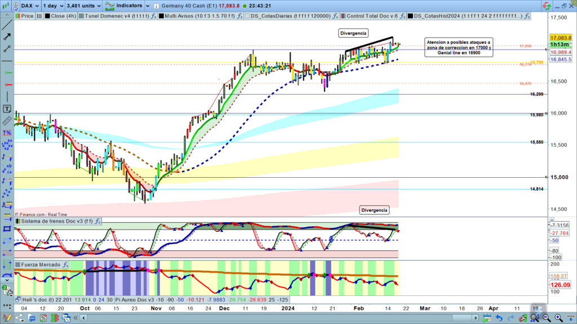Toggle the Close (4h) label box
The image size is (577, 324).
coord(46,16)
